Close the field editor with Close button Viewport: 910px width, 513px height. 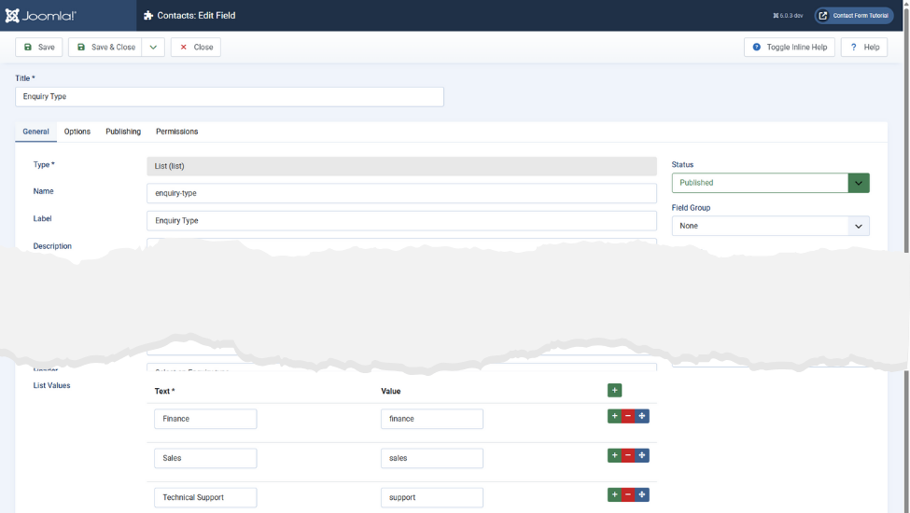pyautogui.click(x=196, y=47)
